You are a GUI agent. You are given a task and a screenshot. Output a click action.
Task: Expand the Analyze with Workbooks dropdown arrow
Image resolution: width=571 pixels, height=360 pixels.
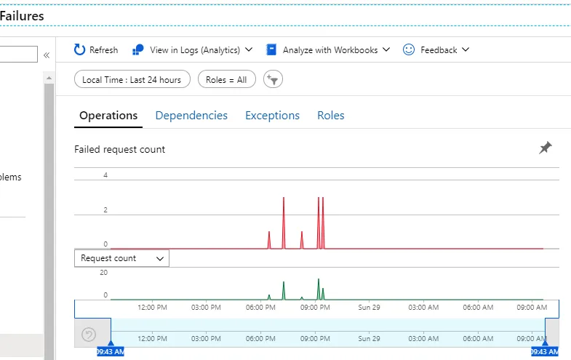point(386,49)
